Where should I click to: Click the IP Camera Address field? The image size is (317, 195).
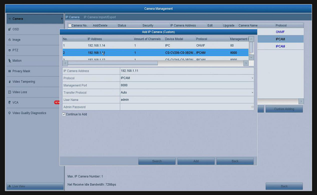[x=187, y=71]
